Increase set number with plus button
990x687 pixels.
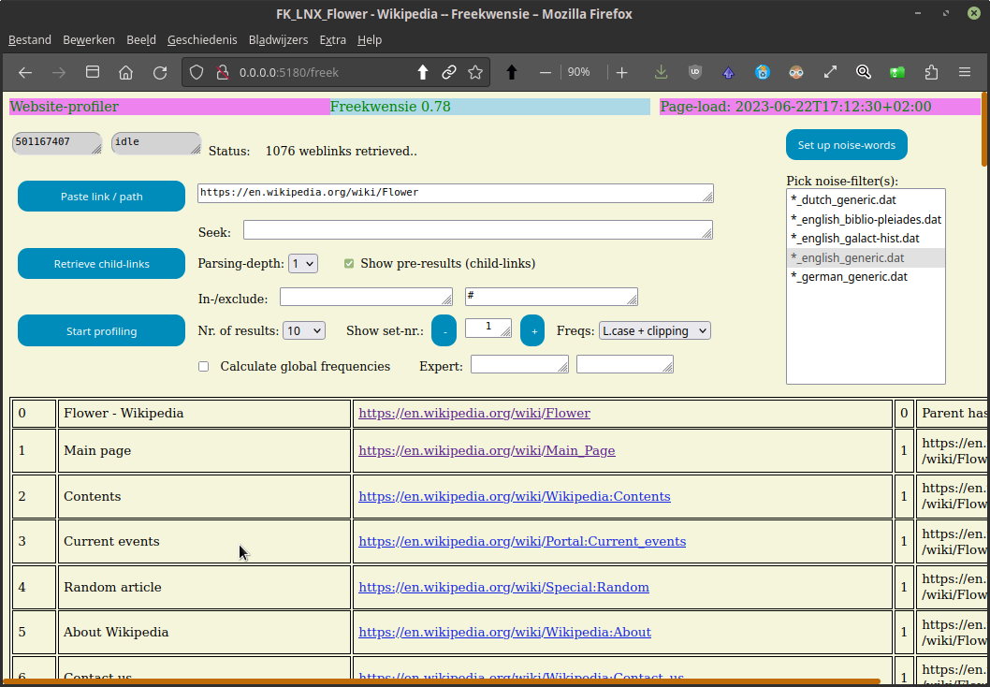coord(532,331)
